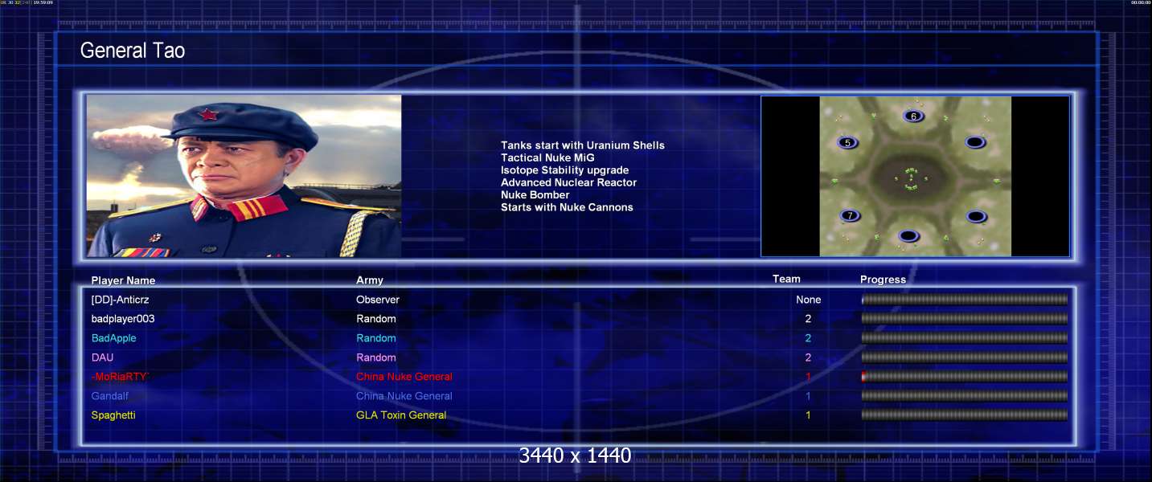Click "Observer" army entry for [DD]-Anticrz

pyautogui.click(x=378, y=300)
